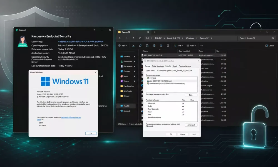Screen dimensions: 278x167
Task: Expand chevron after This PC breadcrumb
Action: tap(164, 38)
